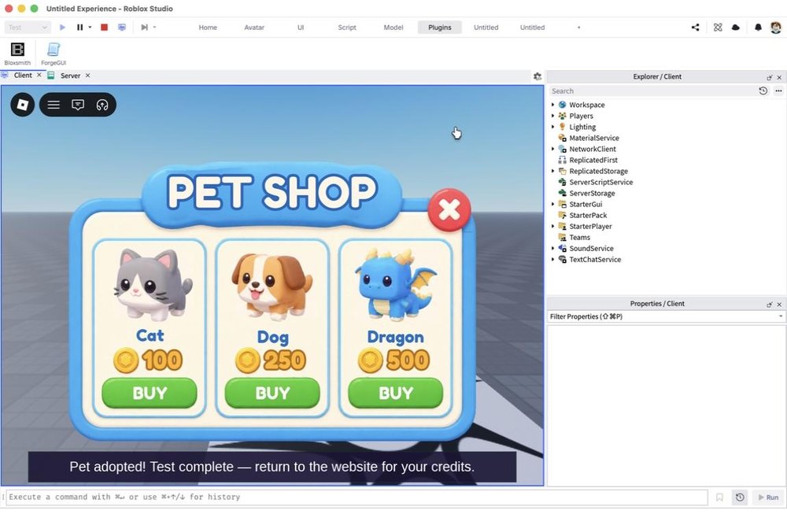Select StarterPack in Explorer
Viewport: 787px width, 525px height.
[x=588, y=215]
